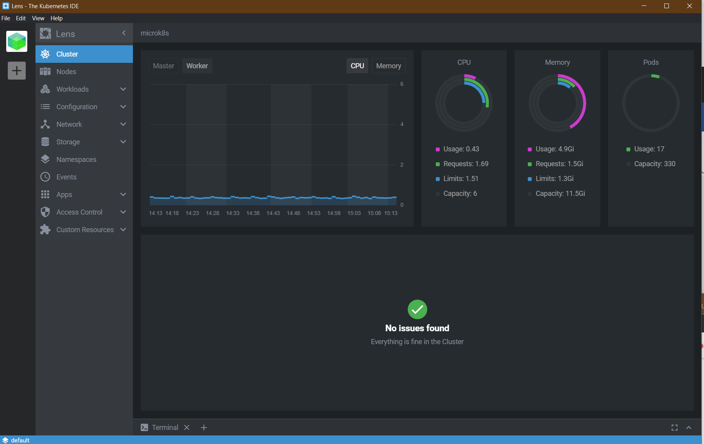This screenshot has height=444, width=704.
Task: Switch chart to Master nodes
Action: click(163, 66)
